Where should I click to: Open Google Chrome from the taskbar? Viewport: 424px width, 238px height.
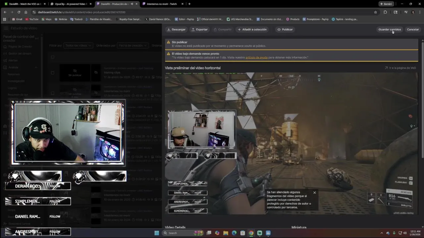[251, 233]
